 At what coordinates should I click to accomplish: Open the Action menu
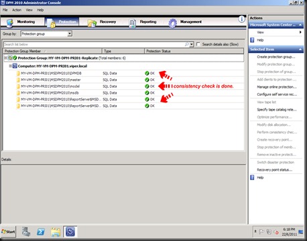(17, 10)
